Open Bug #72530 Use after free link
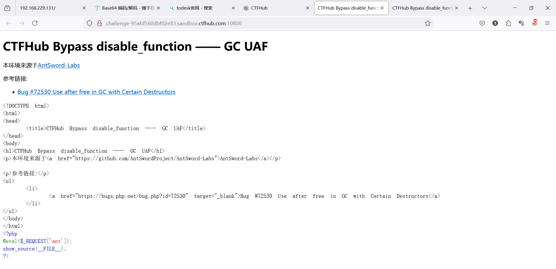The height and width of the screenshot is (269, 556). click(96, 92)
